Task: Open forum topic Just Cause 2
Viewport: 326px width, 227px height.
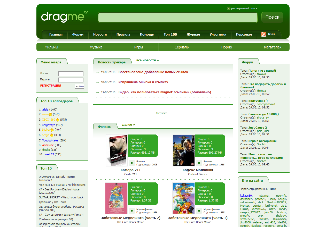Action: [258, 128]
